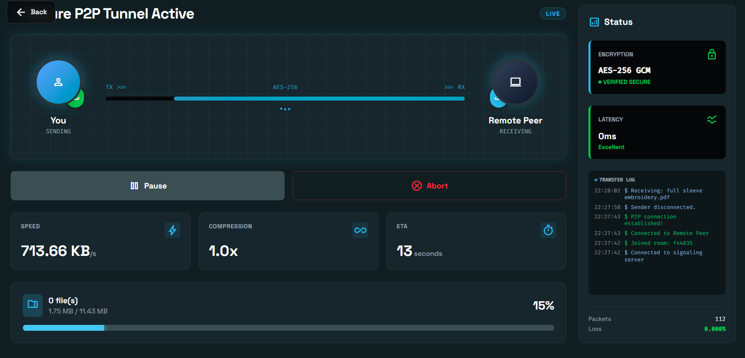Click the compression infinity icon
The height and width of the screenshot is (358, 745).
pos(360,230)
